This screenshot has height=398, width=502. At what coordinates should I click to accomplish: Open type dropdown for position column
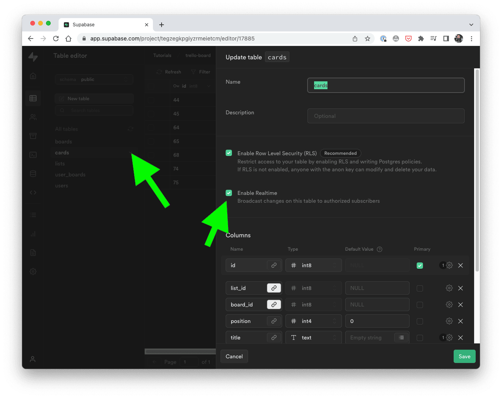(x=314, y=321)
